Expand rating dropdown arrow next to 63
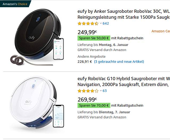 pyautogui.click(x=100, y=91)
